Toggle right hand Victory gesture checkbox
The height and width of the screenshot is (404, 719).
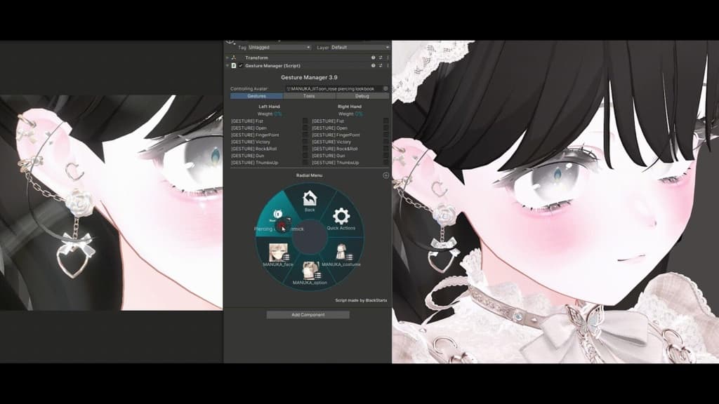point(385,142)
